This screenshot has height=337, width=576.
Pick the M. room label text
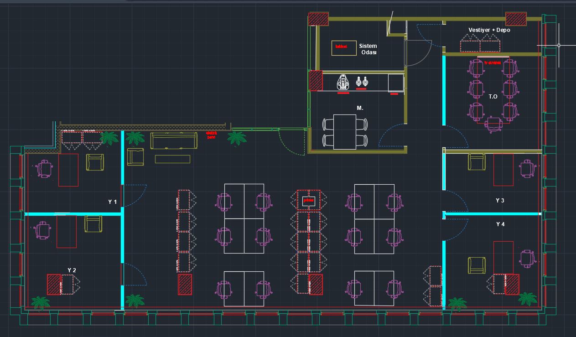pos(360,108)
